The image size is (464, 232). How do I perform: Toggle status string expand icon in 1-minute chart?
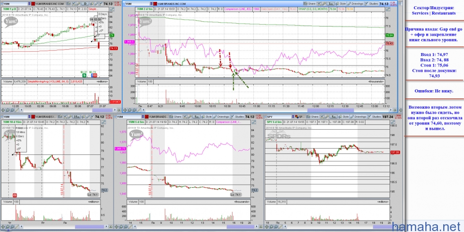[x=388, y=10]
